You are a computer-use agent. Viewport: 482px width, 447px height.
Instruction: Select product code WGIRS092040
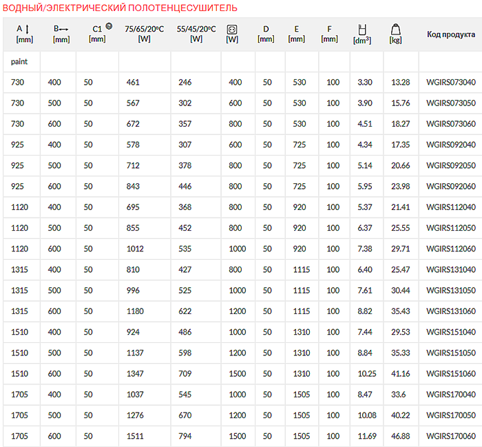pyautogui.click(x=451, y=145)
